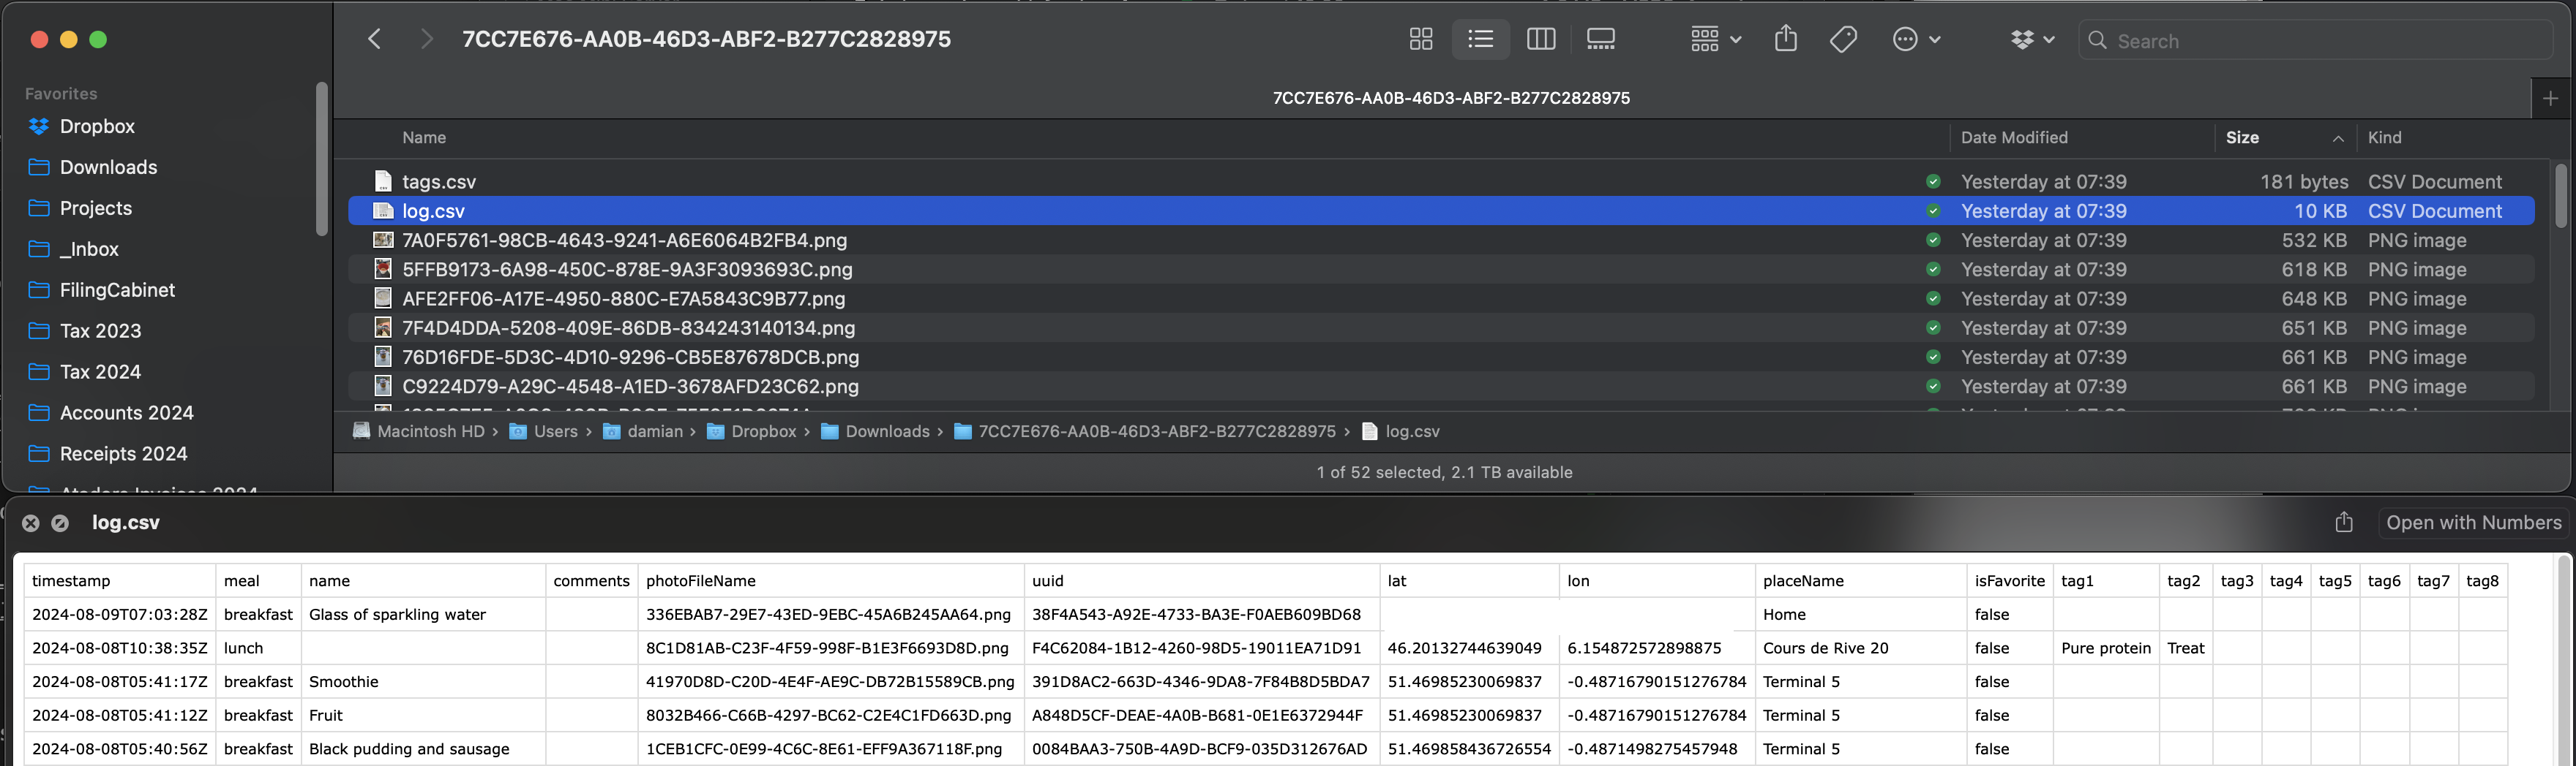Click the Tags toolbar icon
This screenshot has height=766, width=2576.
click(x=1843, y=40)
